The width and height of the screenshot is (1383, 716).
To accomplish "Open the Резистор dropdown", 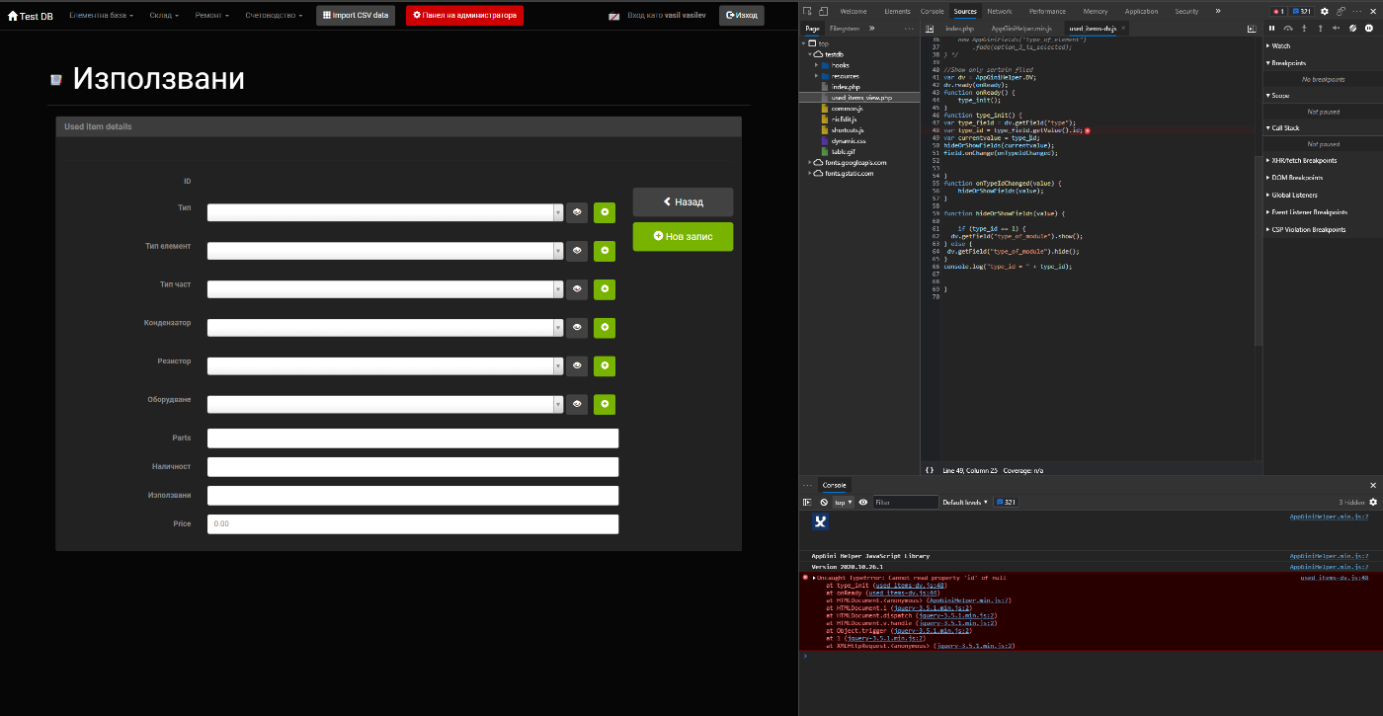I will [385, 365].
